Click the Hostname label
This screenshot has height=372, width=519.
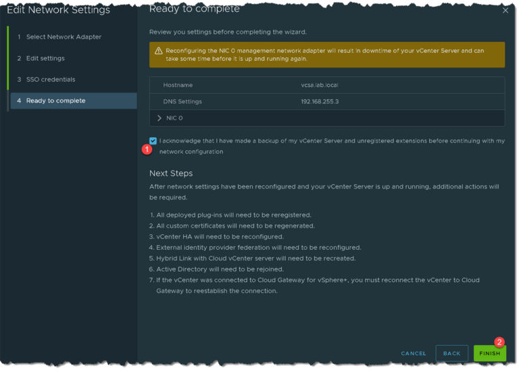coord(178,85)
